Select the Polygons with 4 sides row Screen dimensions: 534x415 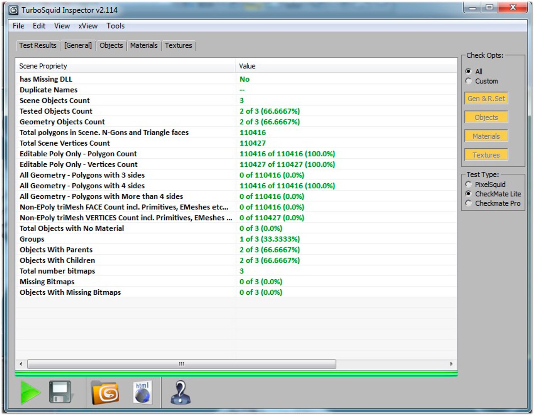point(236,186)
